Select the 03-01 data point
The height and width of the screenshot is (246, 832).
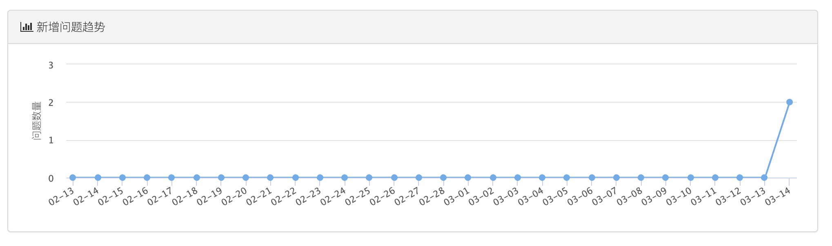(x=468, y=178)
